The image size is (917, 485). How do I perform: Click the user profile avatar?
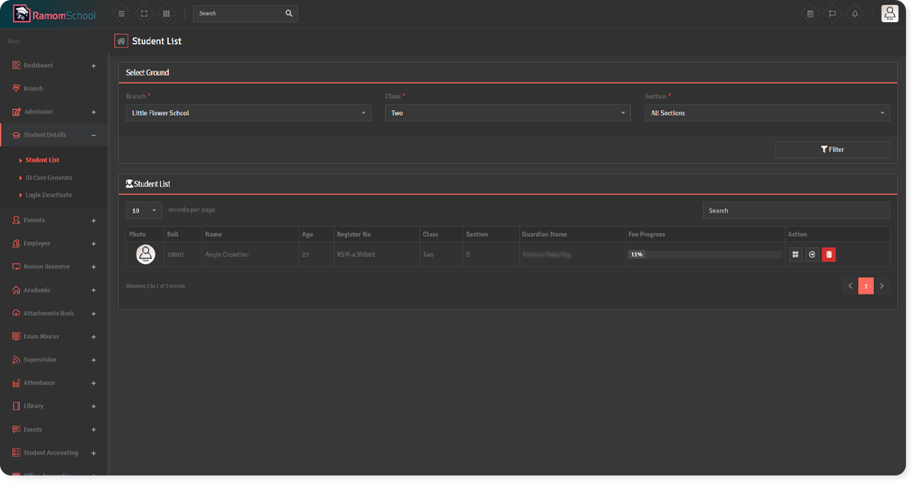889,13
